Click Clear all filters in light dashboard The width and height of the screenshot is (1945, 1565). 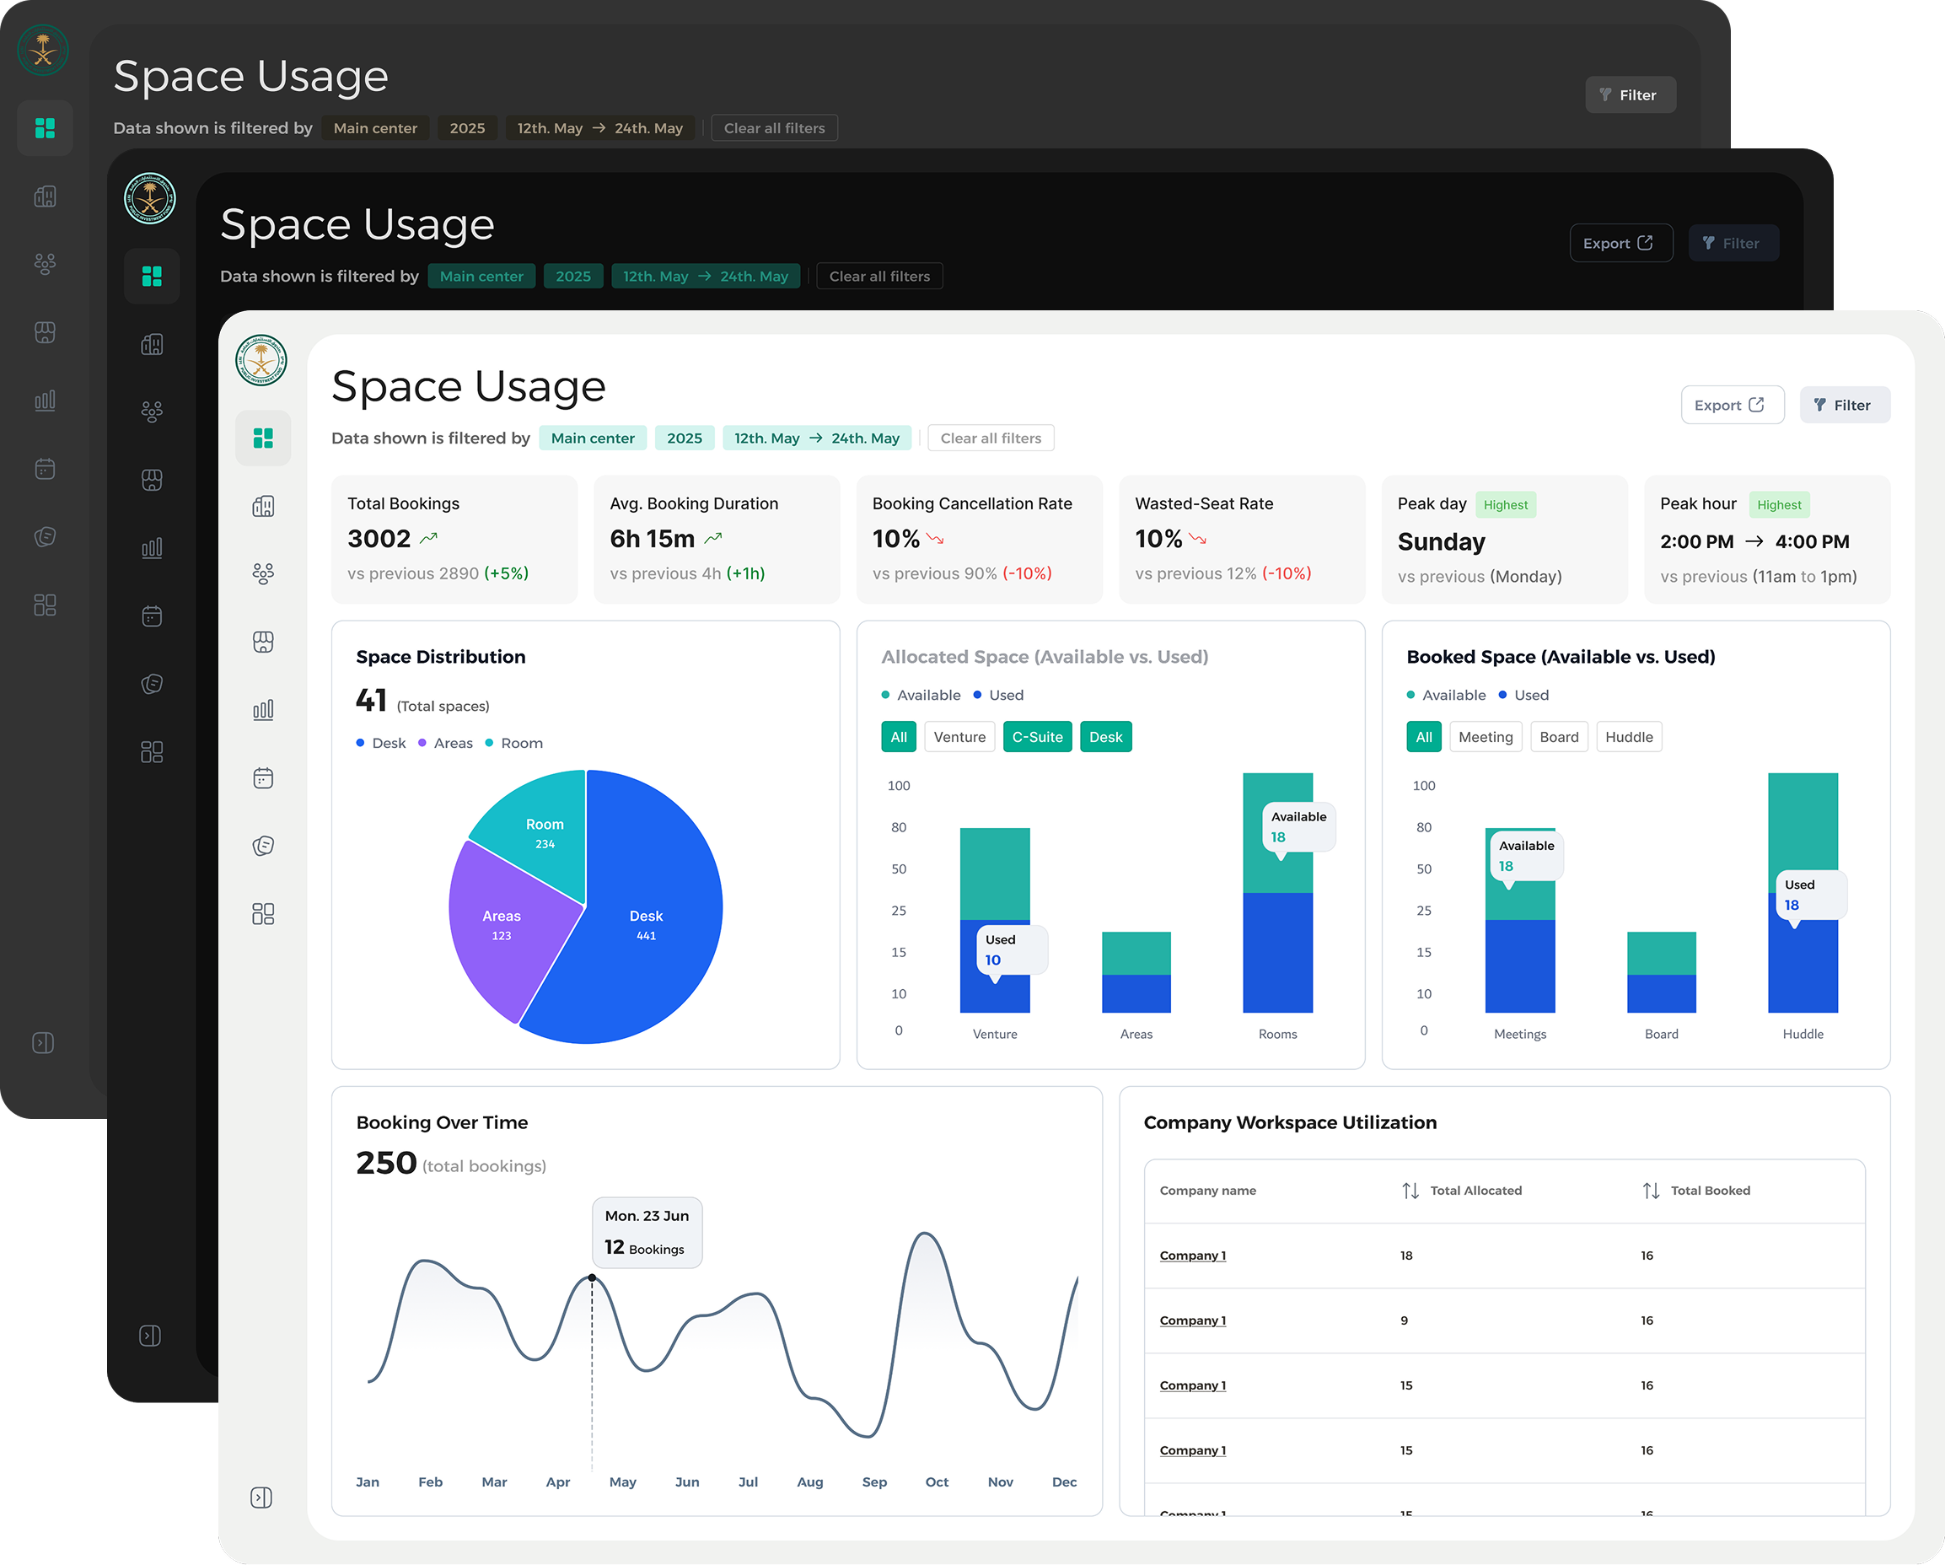990,438
